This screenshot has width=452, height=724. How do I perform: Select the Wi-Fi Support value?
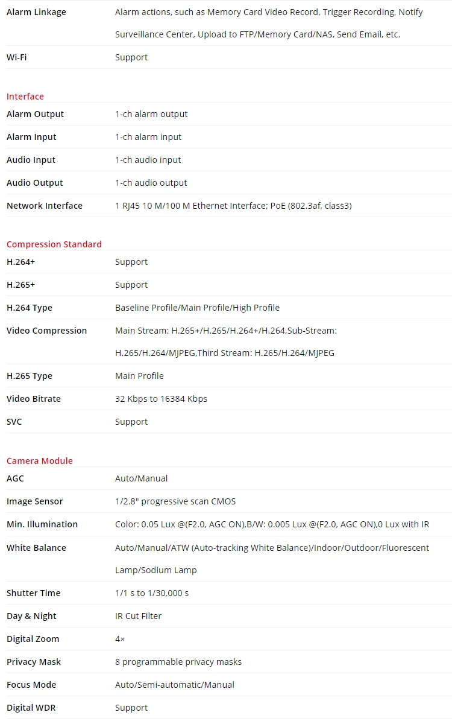[x=131, y=57]
